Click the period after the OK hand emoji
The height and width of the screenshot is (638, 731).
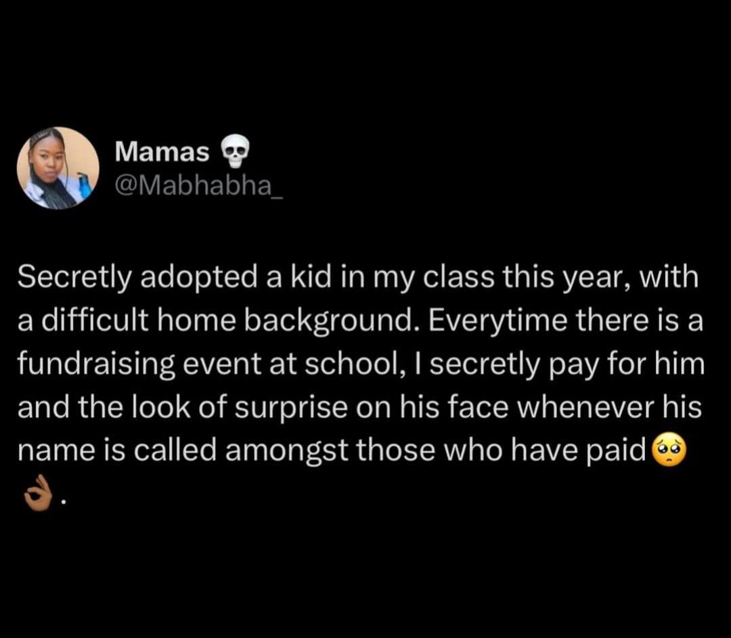pos(63,503)
